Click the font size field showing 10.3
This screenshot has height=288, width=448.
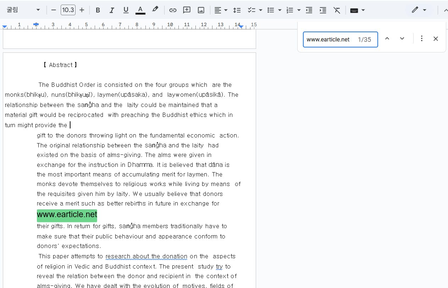(68, 10)
